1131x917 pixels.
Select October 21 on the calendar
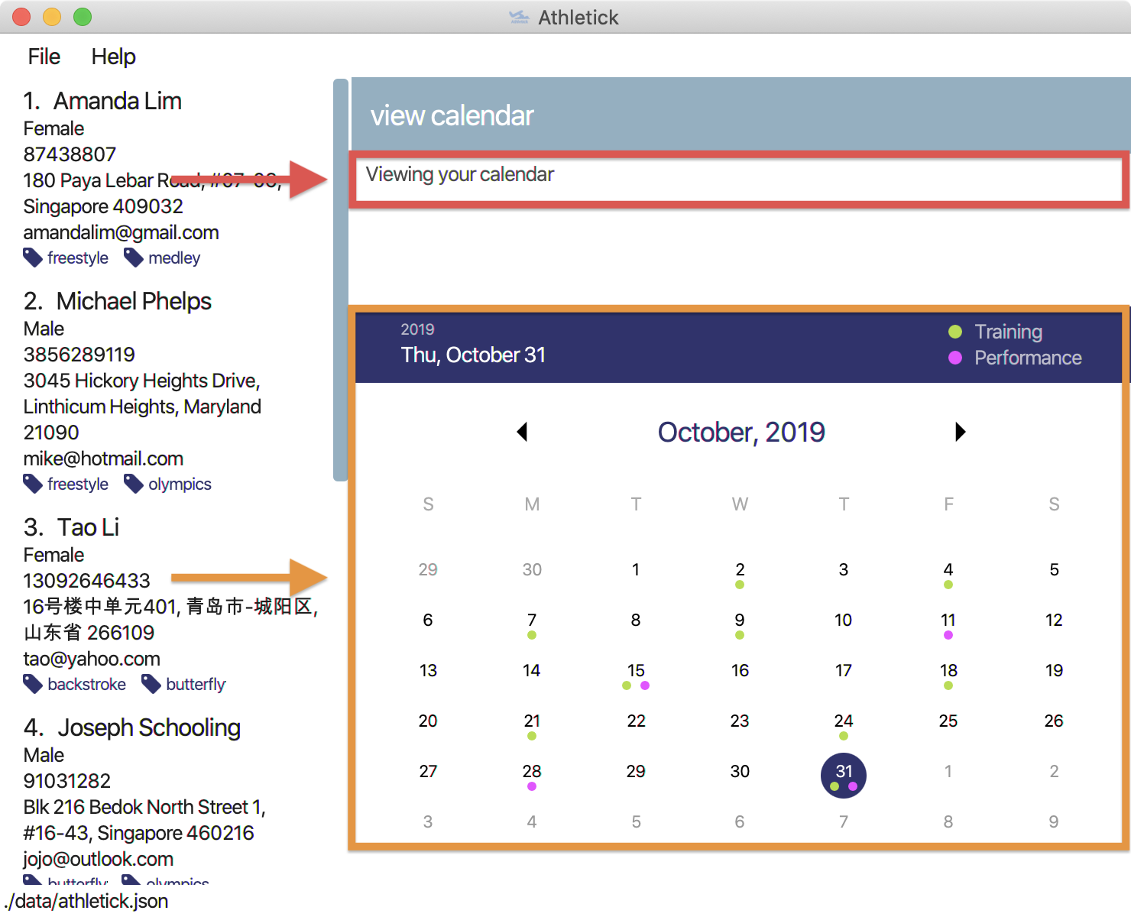(532, 721)
